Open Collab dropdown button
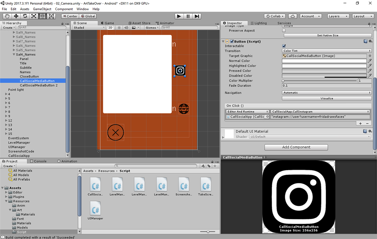 [275, 16]
